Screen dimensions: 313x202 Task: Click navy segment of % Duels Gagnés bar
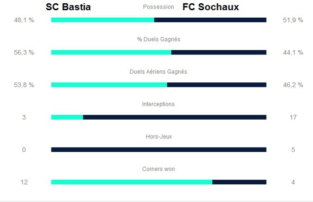click(x=219, y=53)
